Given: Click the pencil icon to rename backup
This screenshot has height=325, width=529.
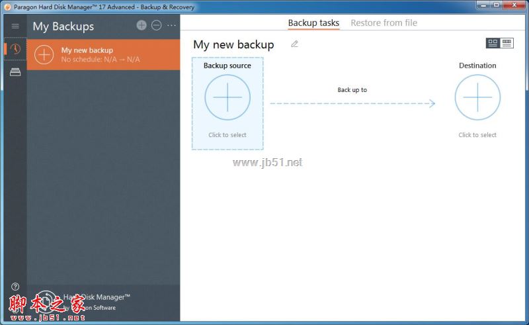Looking at the screenshot, I should tap(294, 44).
